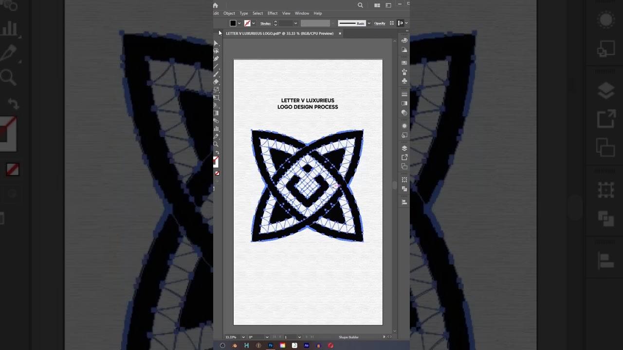Open the Type menu
This screenshot has width=623, height=350.
pyautogui.click(x=244, y=14)
